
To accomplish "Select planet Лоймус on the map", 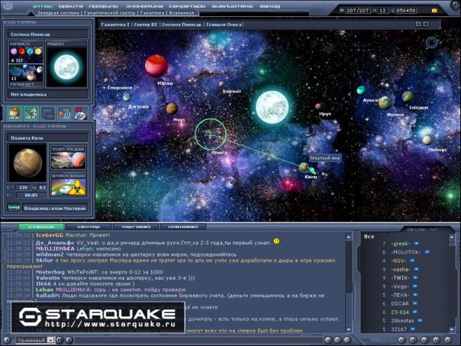I will tap(427, 140).
